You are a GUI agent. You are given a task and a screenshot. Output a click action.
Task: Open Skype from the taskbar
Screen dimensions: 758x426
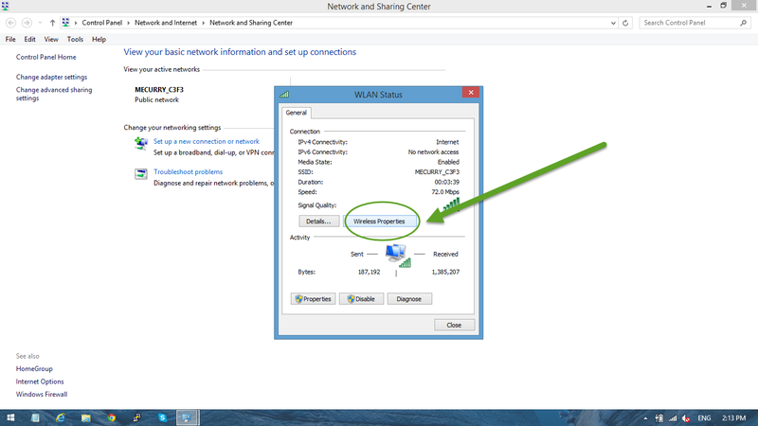(x=162, y=417)
